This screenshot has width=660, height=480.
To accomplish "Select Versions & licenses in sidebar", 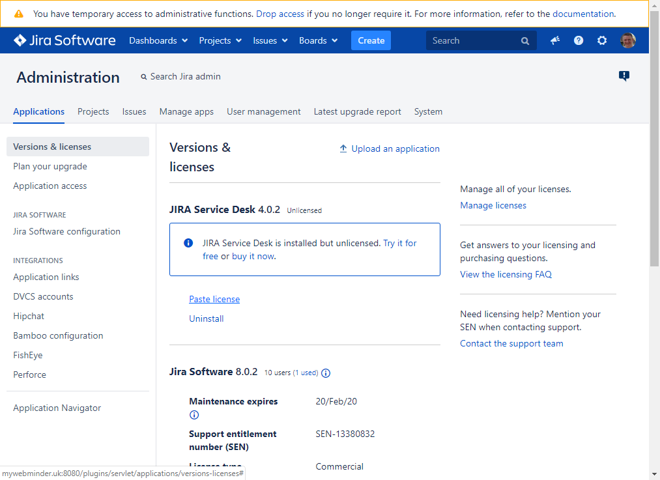I will pyautogui.click(x=78, y=147).
